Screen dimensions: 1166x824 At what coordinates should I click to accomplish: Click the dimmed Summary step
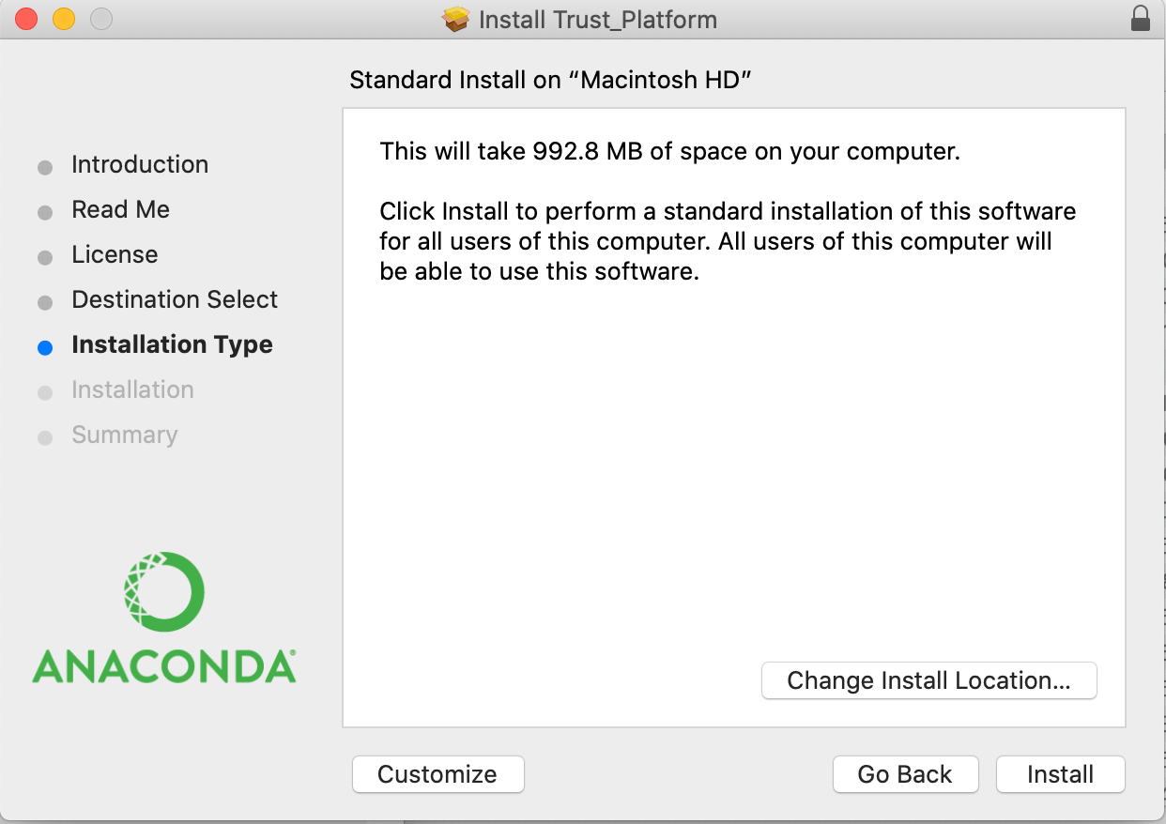[x=124, y=435]
